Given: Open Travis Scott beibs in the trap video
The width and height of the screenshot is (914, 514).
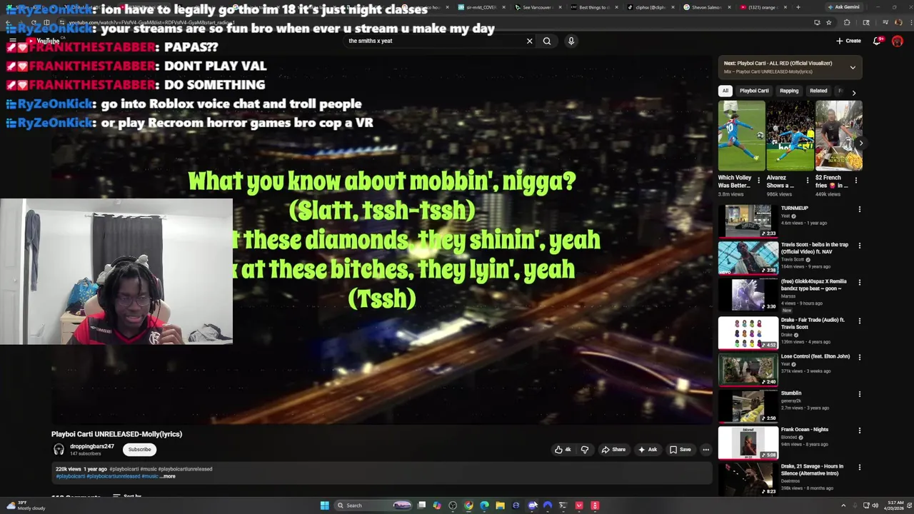Looking at the screenshot, I should coord(748,258).
